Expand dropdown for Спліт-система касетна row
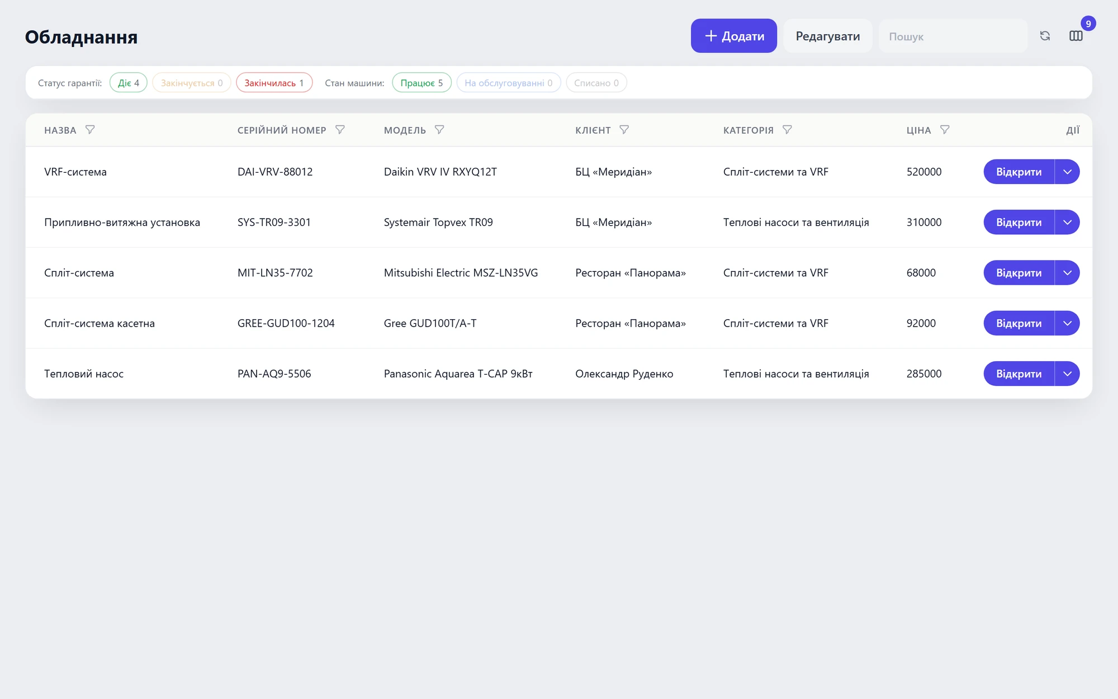The width and height of the screenshot is (1118, 699). coord(1067,323)
